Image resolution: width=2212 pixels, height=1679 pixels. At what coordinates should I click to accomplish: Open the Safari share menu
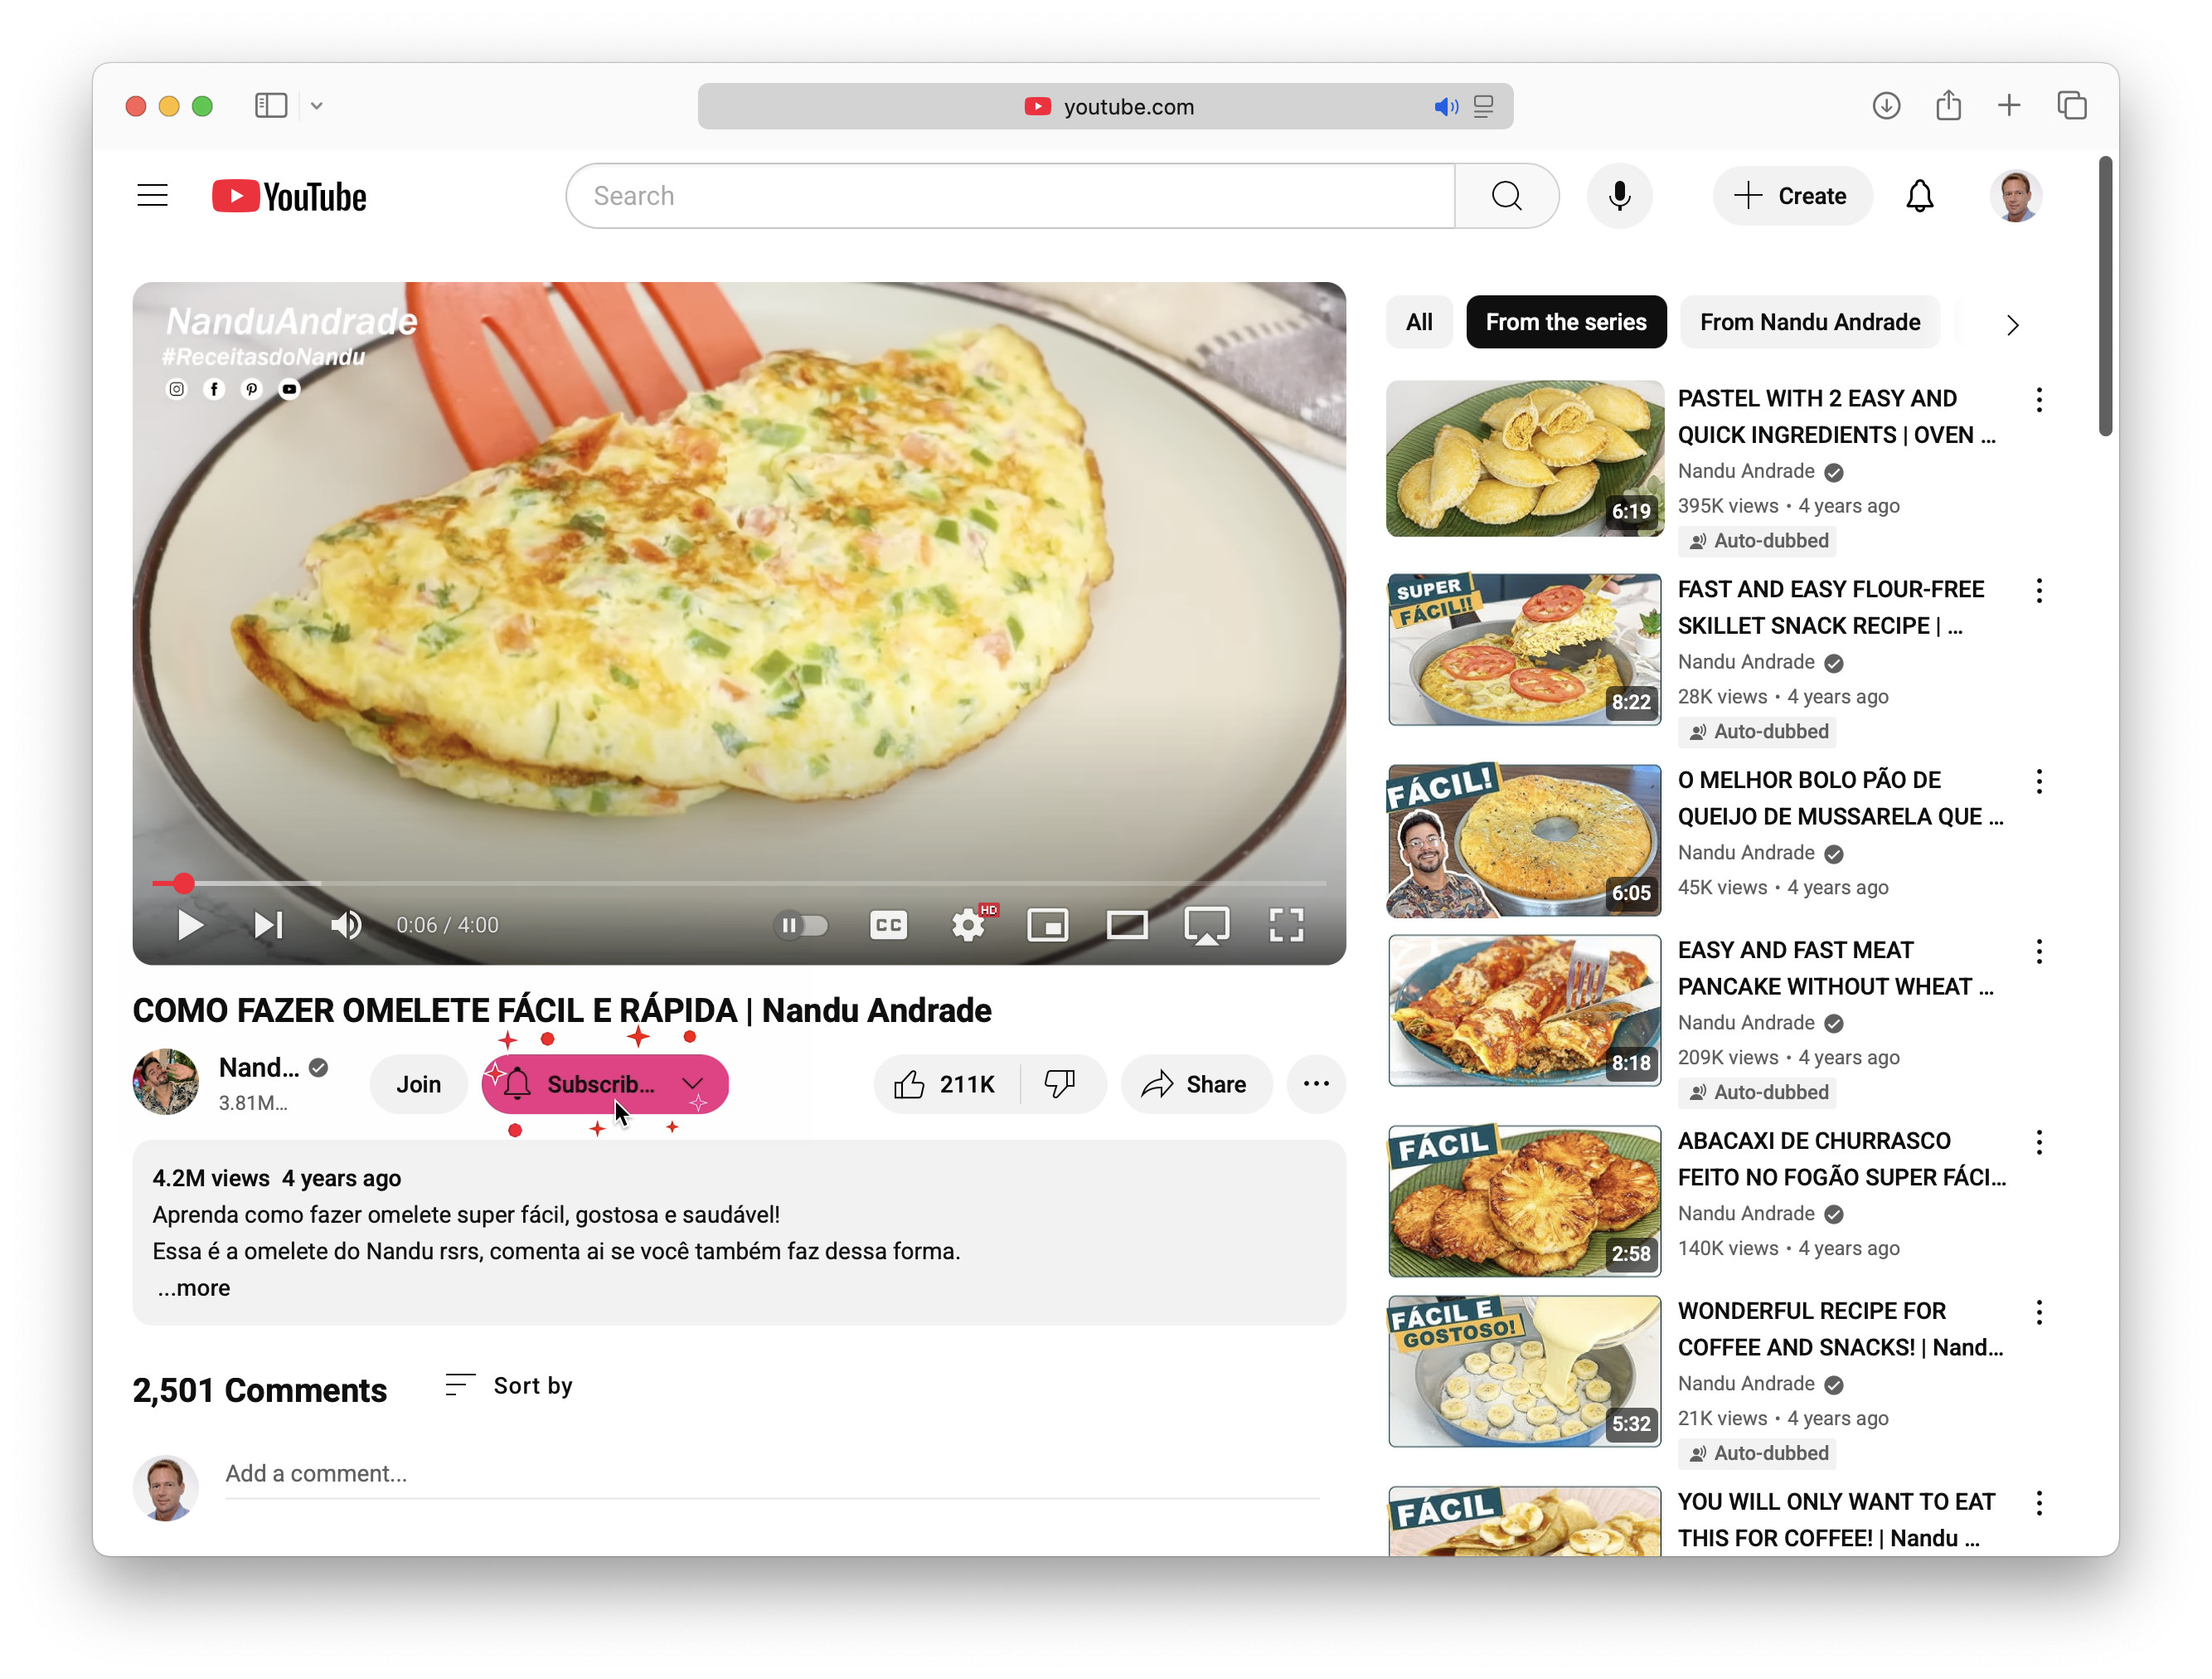click(x=1948, y=105)
